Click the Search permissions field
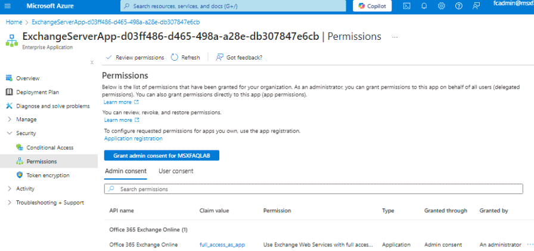The width and height of the screenshot is (534, 251). pyautogui.click(x=313, y=189)
